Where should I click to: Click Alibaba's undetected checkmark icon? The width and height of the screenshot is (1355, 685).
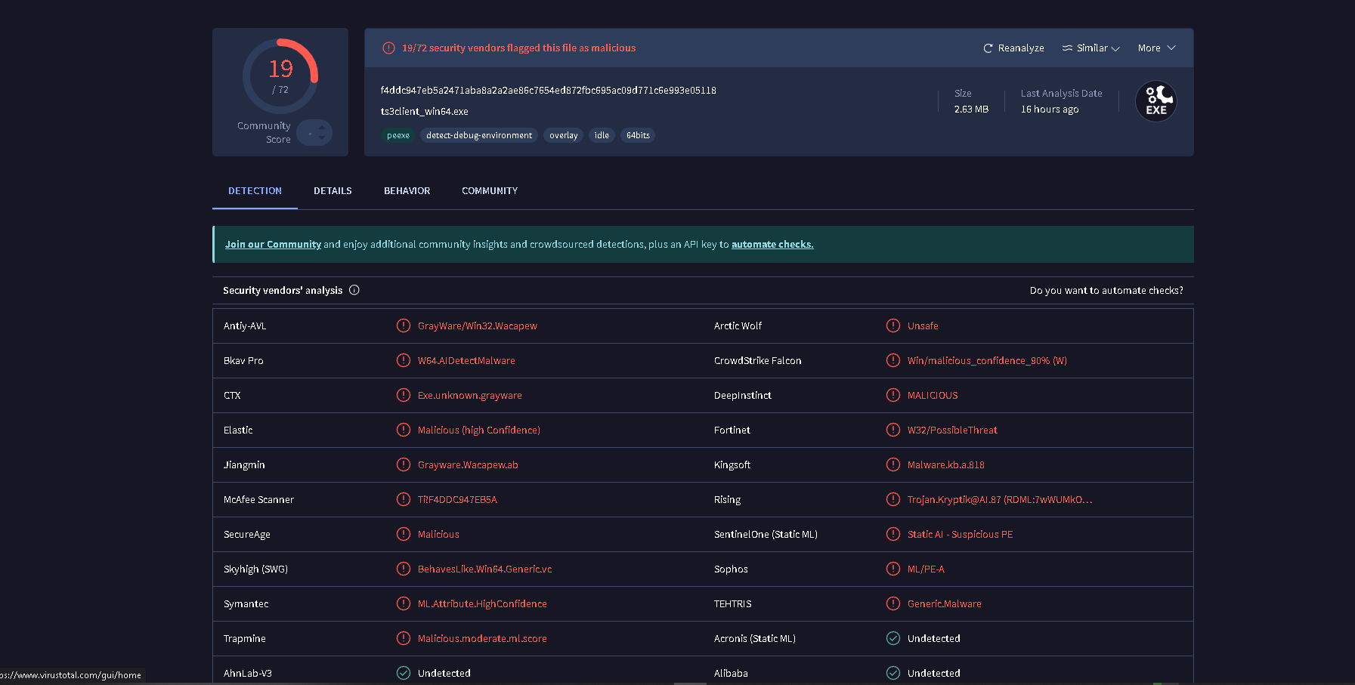tap(893, 674)
